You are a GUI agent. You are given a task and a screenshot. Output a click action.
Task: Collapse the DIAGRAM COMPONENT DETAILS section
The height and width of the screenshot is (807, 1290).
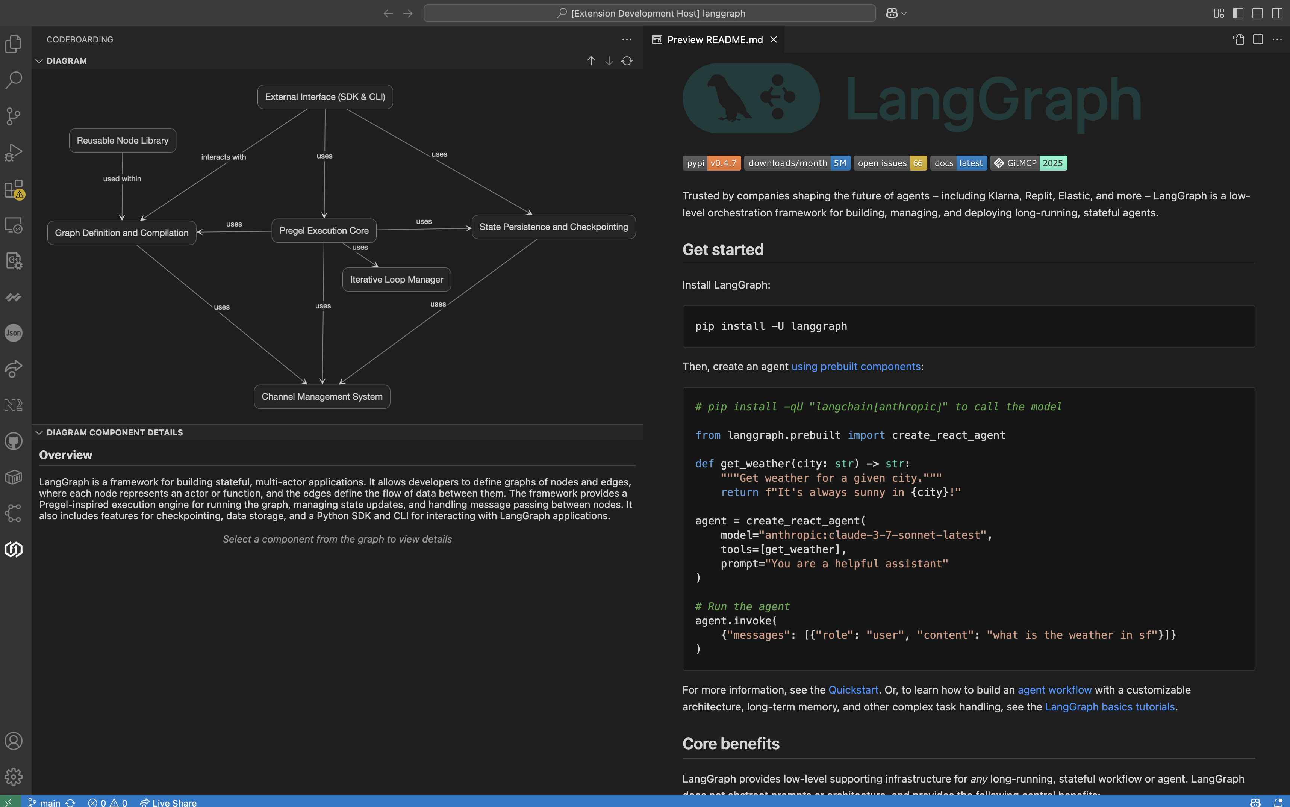pyautogui.click(x=39, y=432)
